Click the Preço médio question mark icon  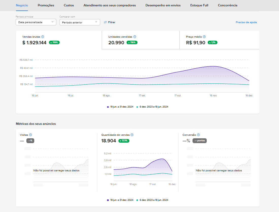click(204, 37)
